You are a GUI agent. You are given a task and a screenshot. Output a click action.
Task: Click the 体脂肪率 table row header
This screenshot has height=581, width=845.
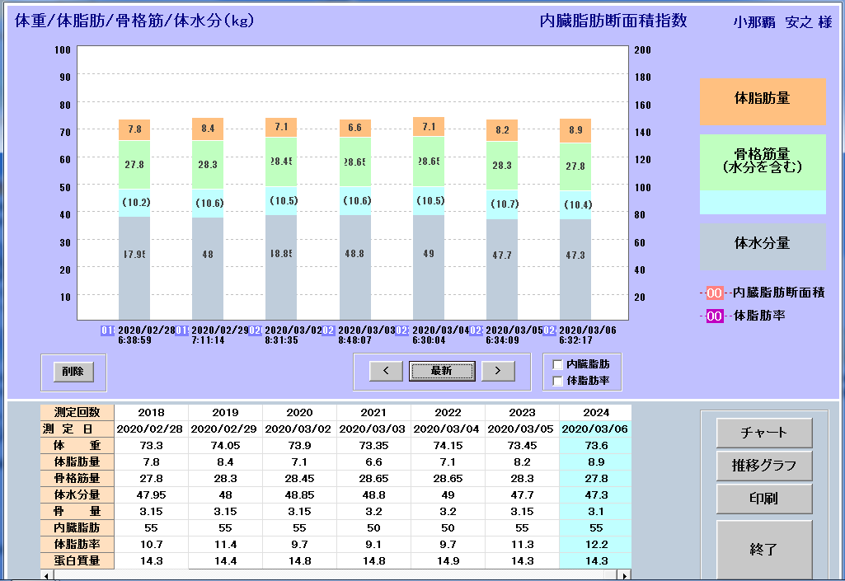77,545
